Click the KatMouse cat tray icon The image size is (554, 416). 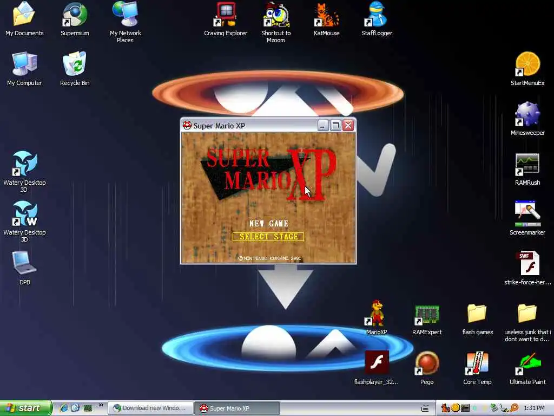pos(445,408)
